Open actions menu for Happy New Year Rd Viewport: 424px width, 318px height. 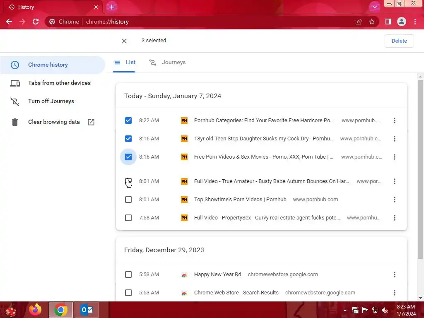(395, 275)
